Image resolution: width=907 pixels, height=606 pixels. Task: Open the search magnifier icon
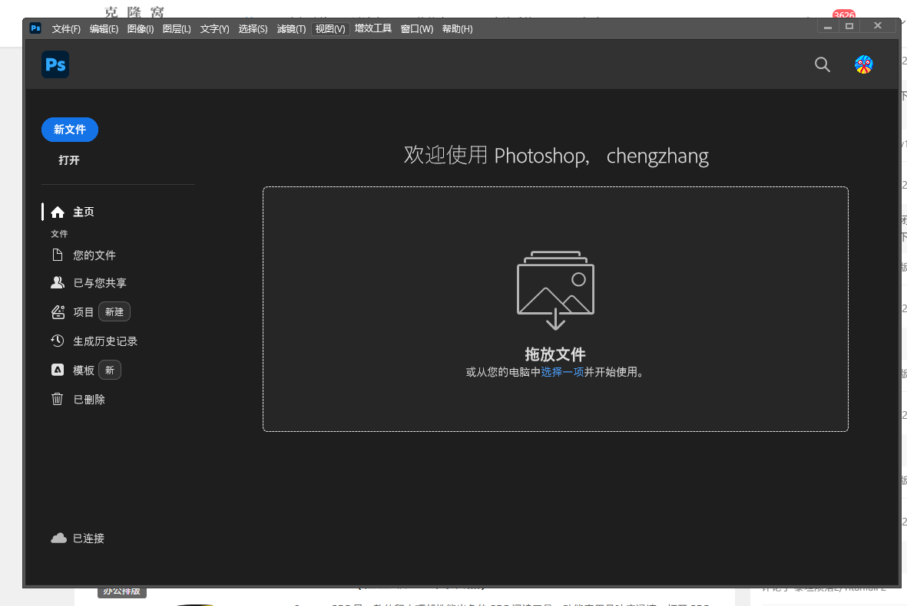point(822,64)
